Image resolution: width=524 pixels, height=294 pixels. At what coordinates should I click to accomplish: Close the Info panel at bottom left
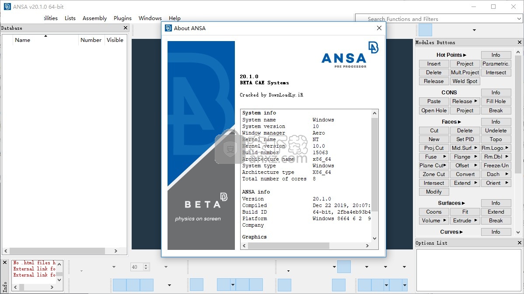(x=5, y=263)
